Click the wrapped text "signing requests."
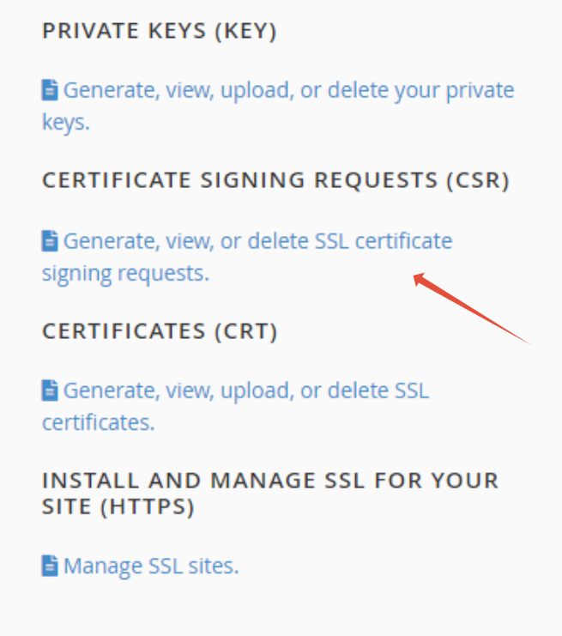Screen dimensions: 562x636 [x=126, y=274]
